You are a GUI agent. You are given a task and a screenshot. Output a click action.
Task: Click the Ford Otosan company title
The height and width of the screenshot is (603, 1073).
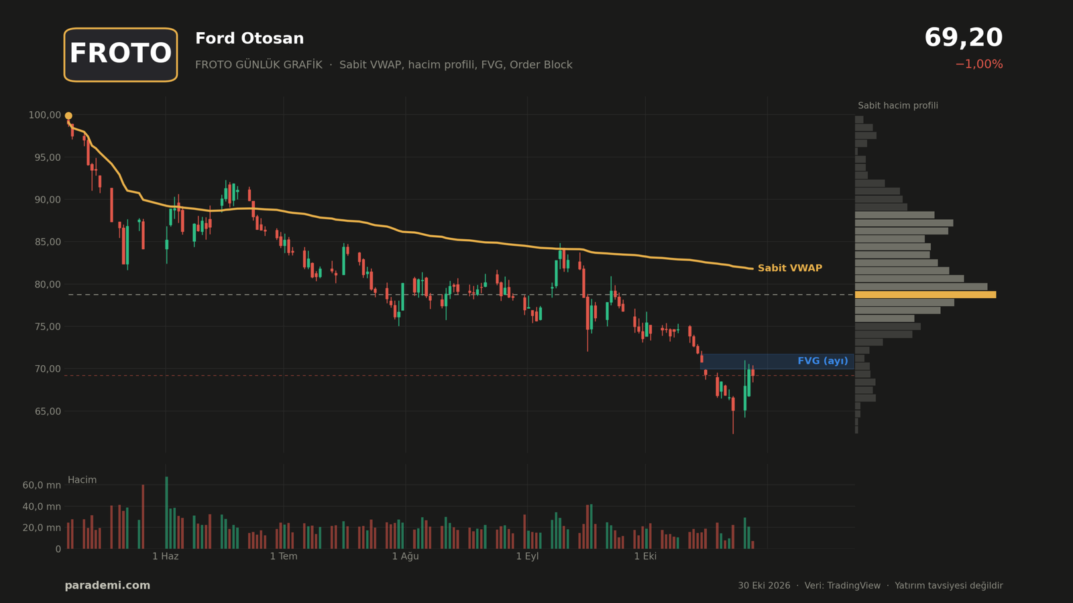point(249,38)
